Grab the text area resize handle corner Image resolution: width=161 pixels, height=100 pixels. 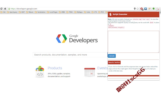pos(158,52)
